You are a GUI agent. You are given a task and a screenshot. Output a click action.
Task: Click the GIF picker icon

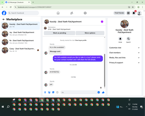click(x=57, y=93)
